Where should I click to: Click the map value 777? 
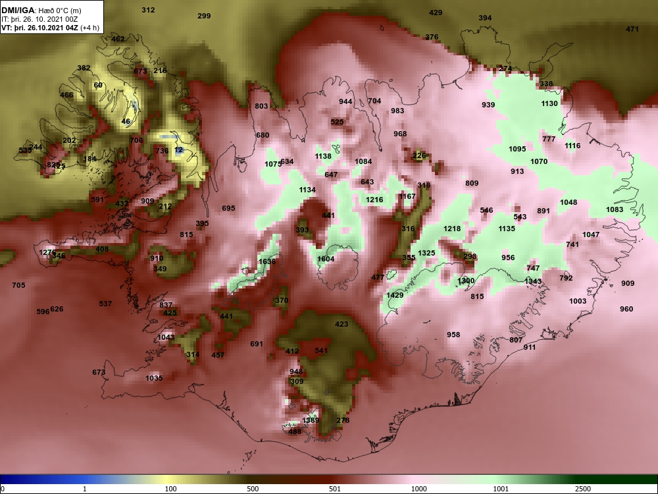(x=549, y=139)
